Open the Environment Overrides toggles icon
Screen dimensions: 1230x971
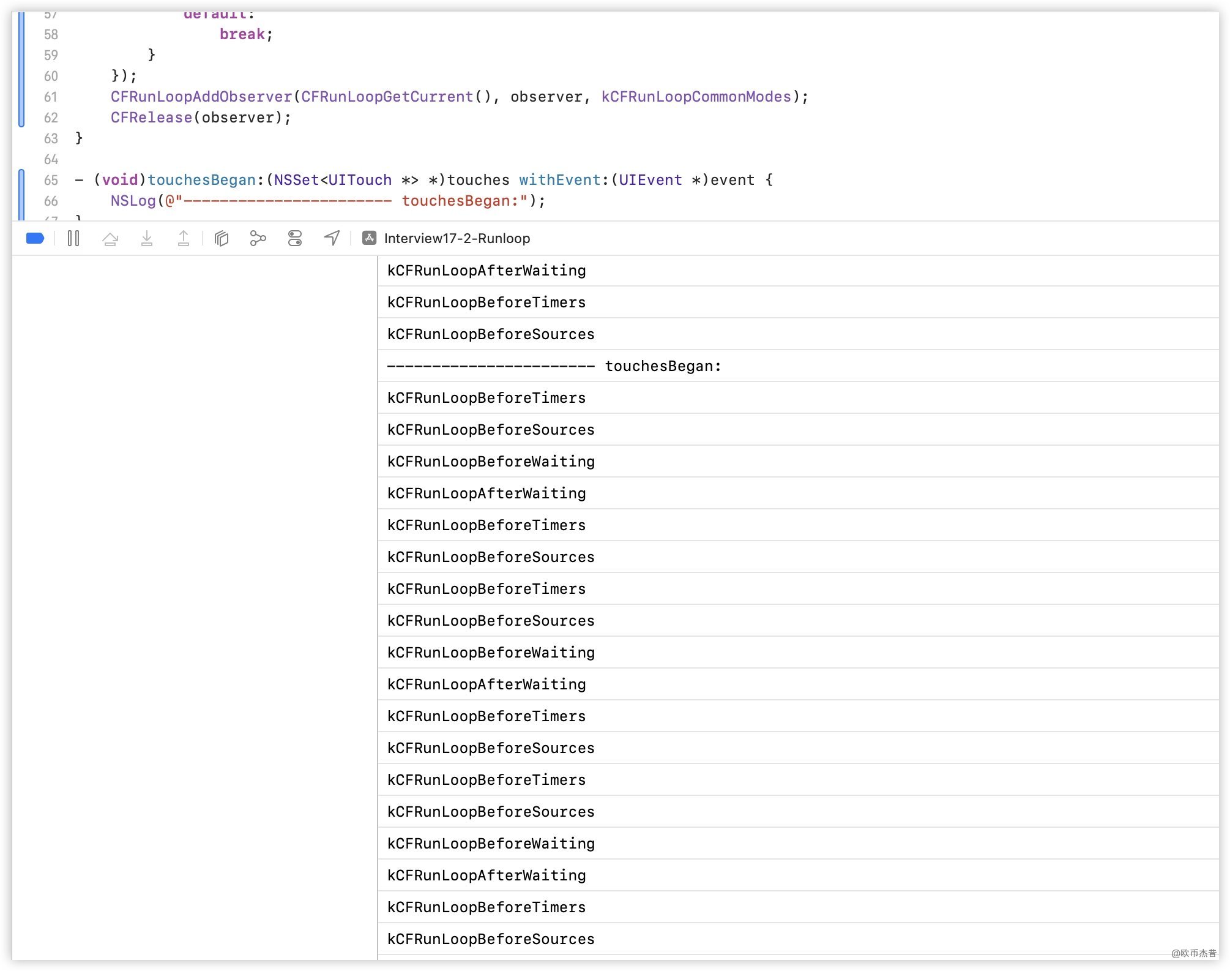click(295, 238)
